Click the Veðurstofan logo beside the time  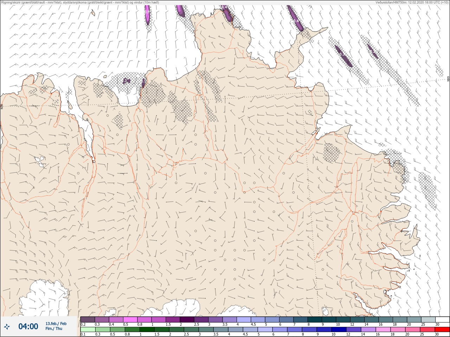(x=7, y=327)
